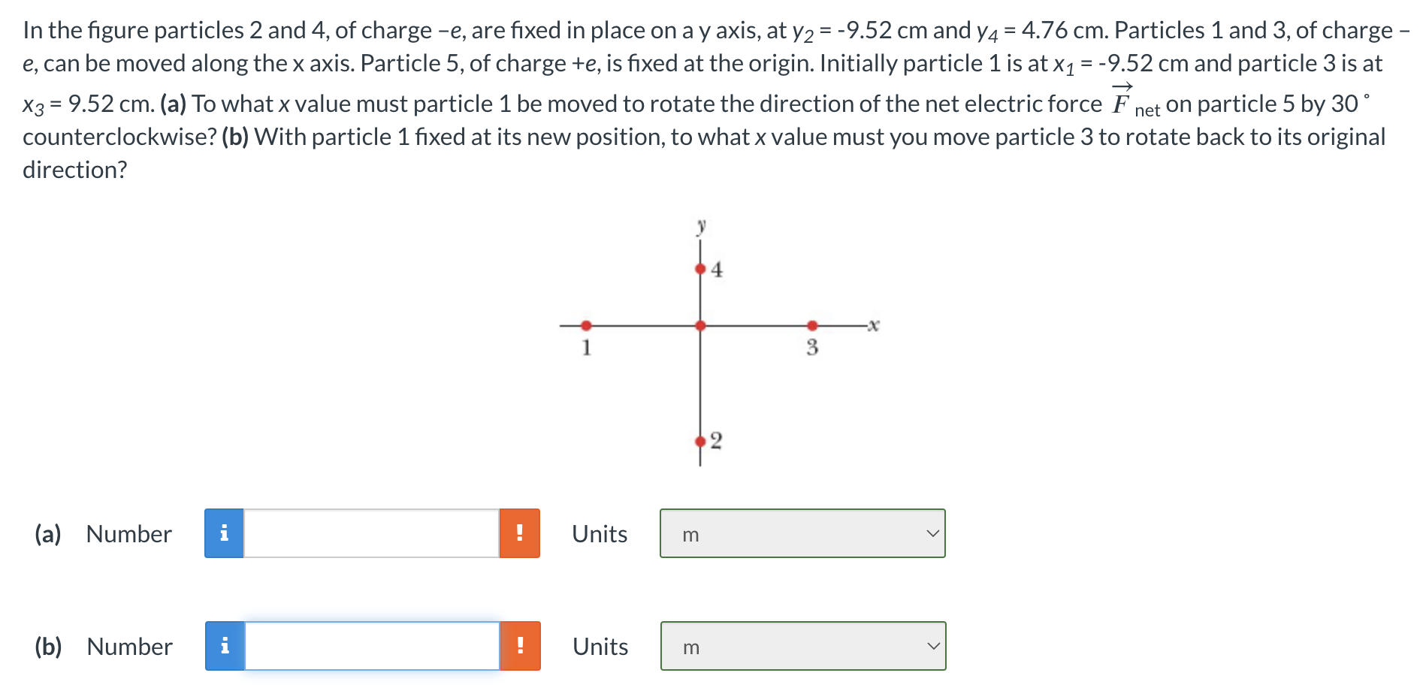Click the info icon next to answer (b)
The image size is (1426, 697).
pyautogui.click(x=223, y=646)
